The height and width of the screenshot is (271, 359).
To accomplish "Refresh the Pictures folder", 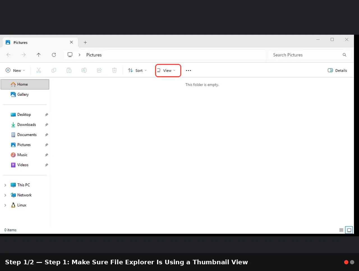I will (x=54, y=55).
